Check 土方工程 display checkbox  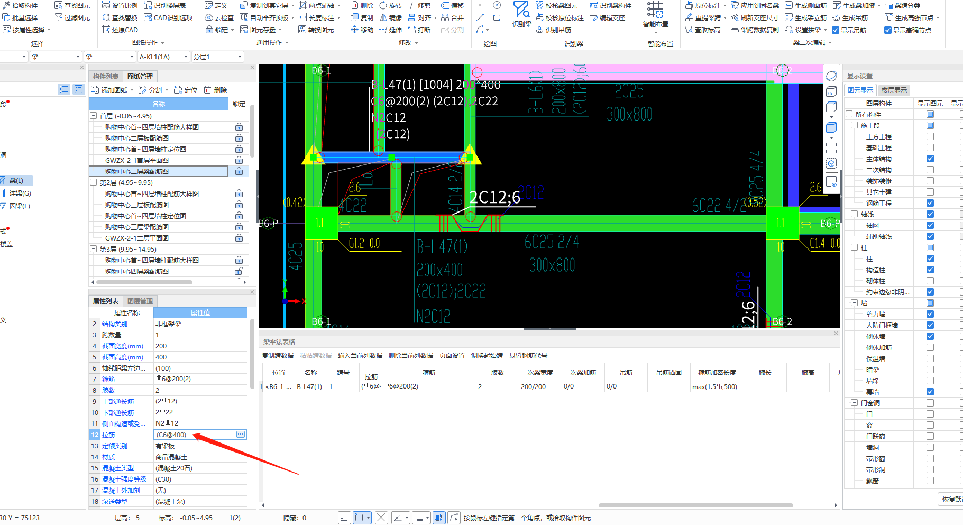coord(930,136)
